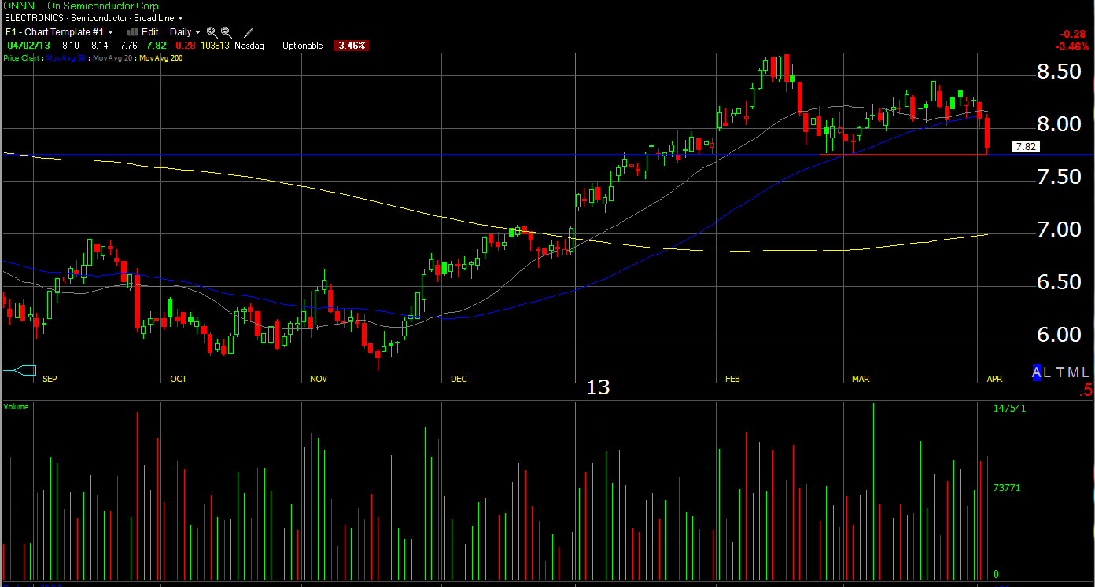
Task: Click the zoom in magnifier icon
Action: [x=212, y=32]
